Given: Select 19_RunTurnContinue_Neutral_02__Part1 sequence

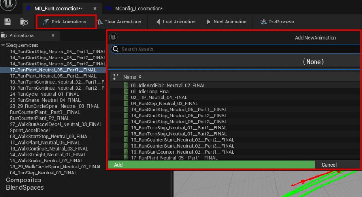Looking at the screenshot, I should (58, 82).
